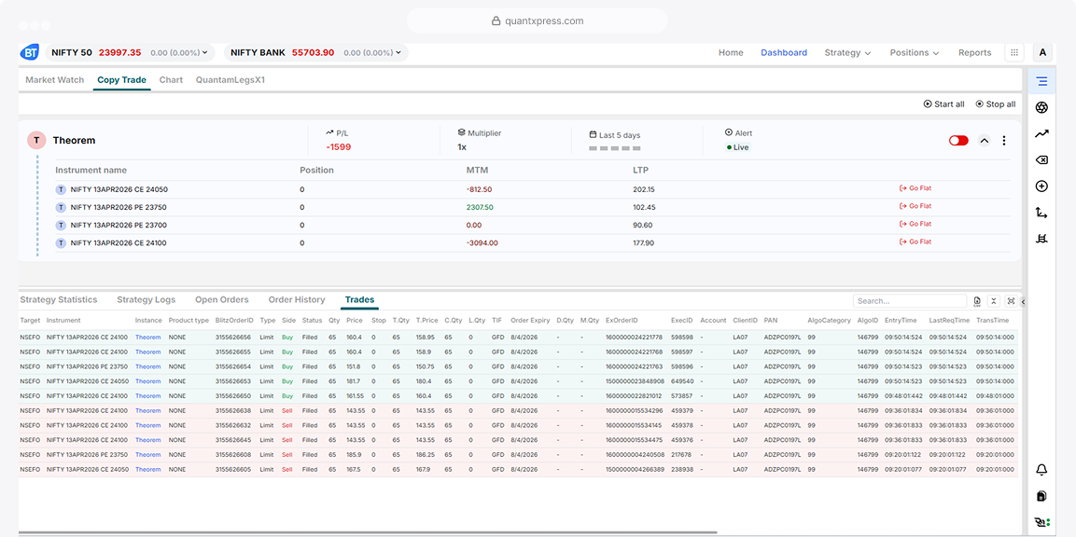Click the browser address bar
1076x538 pixels.
pos(538,21)
